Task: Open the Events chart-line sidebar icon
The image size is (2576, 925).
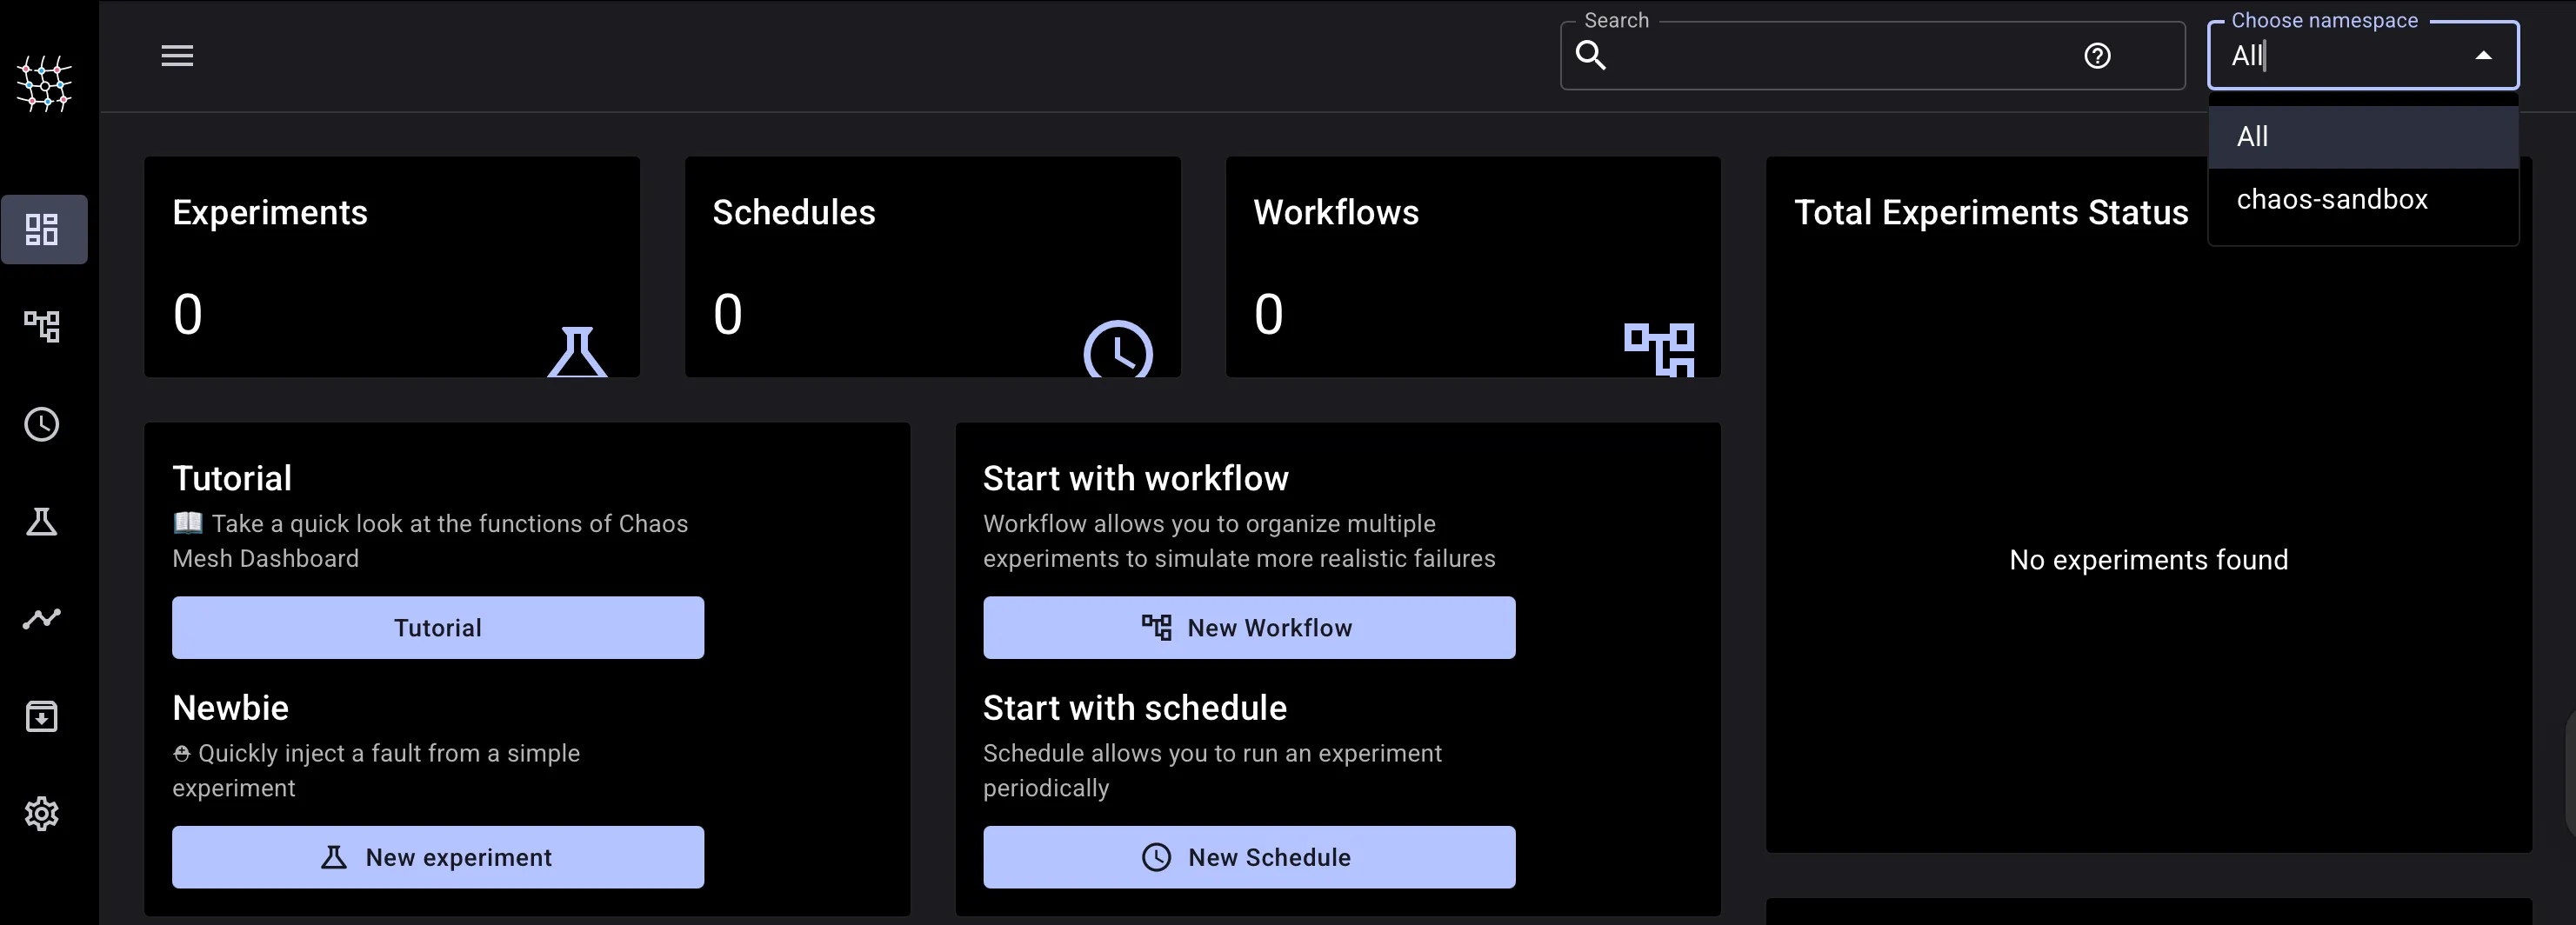Action: pyautogui.click(x=42, y=619)
